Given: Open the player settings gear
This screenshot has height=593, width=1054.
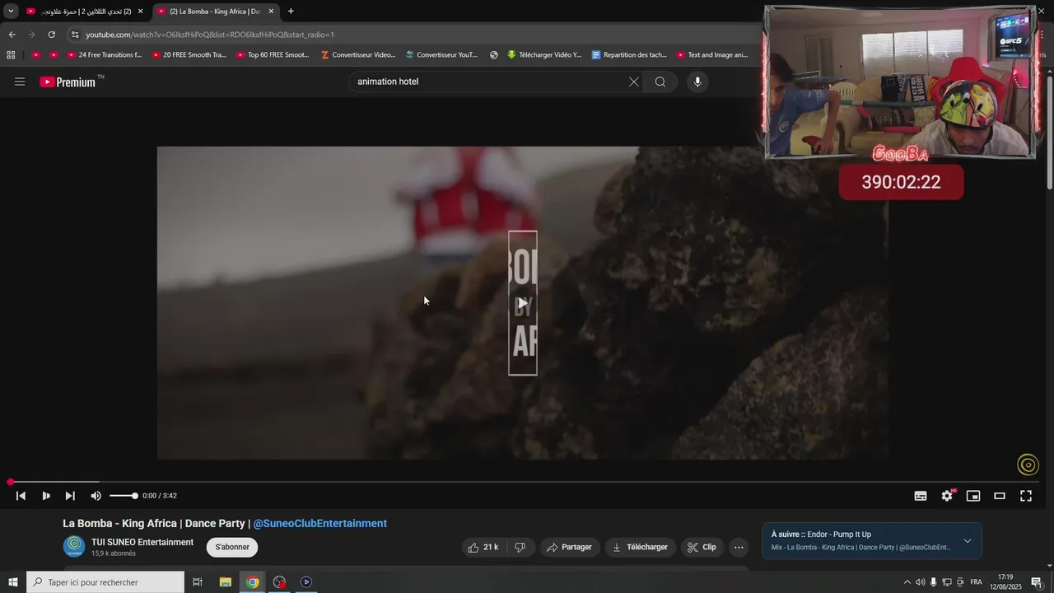Looking at the screenshot, I should click(947, 496).
